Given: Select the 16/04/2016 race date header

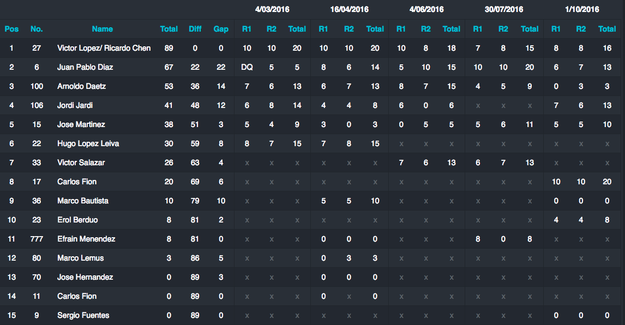Looking at the screenshot, I should [349, 9].
